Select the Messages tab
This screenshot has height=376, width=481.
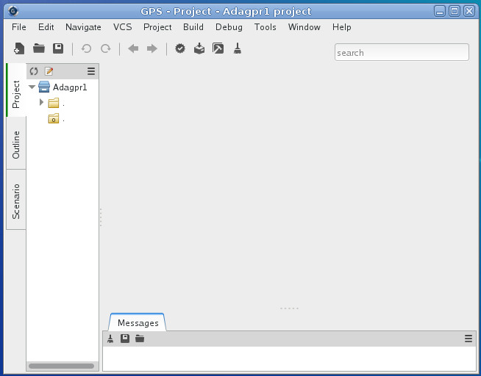pyautogui.click(x=138, y=322)
